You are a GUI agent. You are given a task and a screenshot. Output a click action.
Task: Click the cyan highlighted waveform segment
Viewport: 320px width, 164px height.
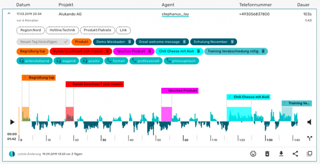pos(239,114)
